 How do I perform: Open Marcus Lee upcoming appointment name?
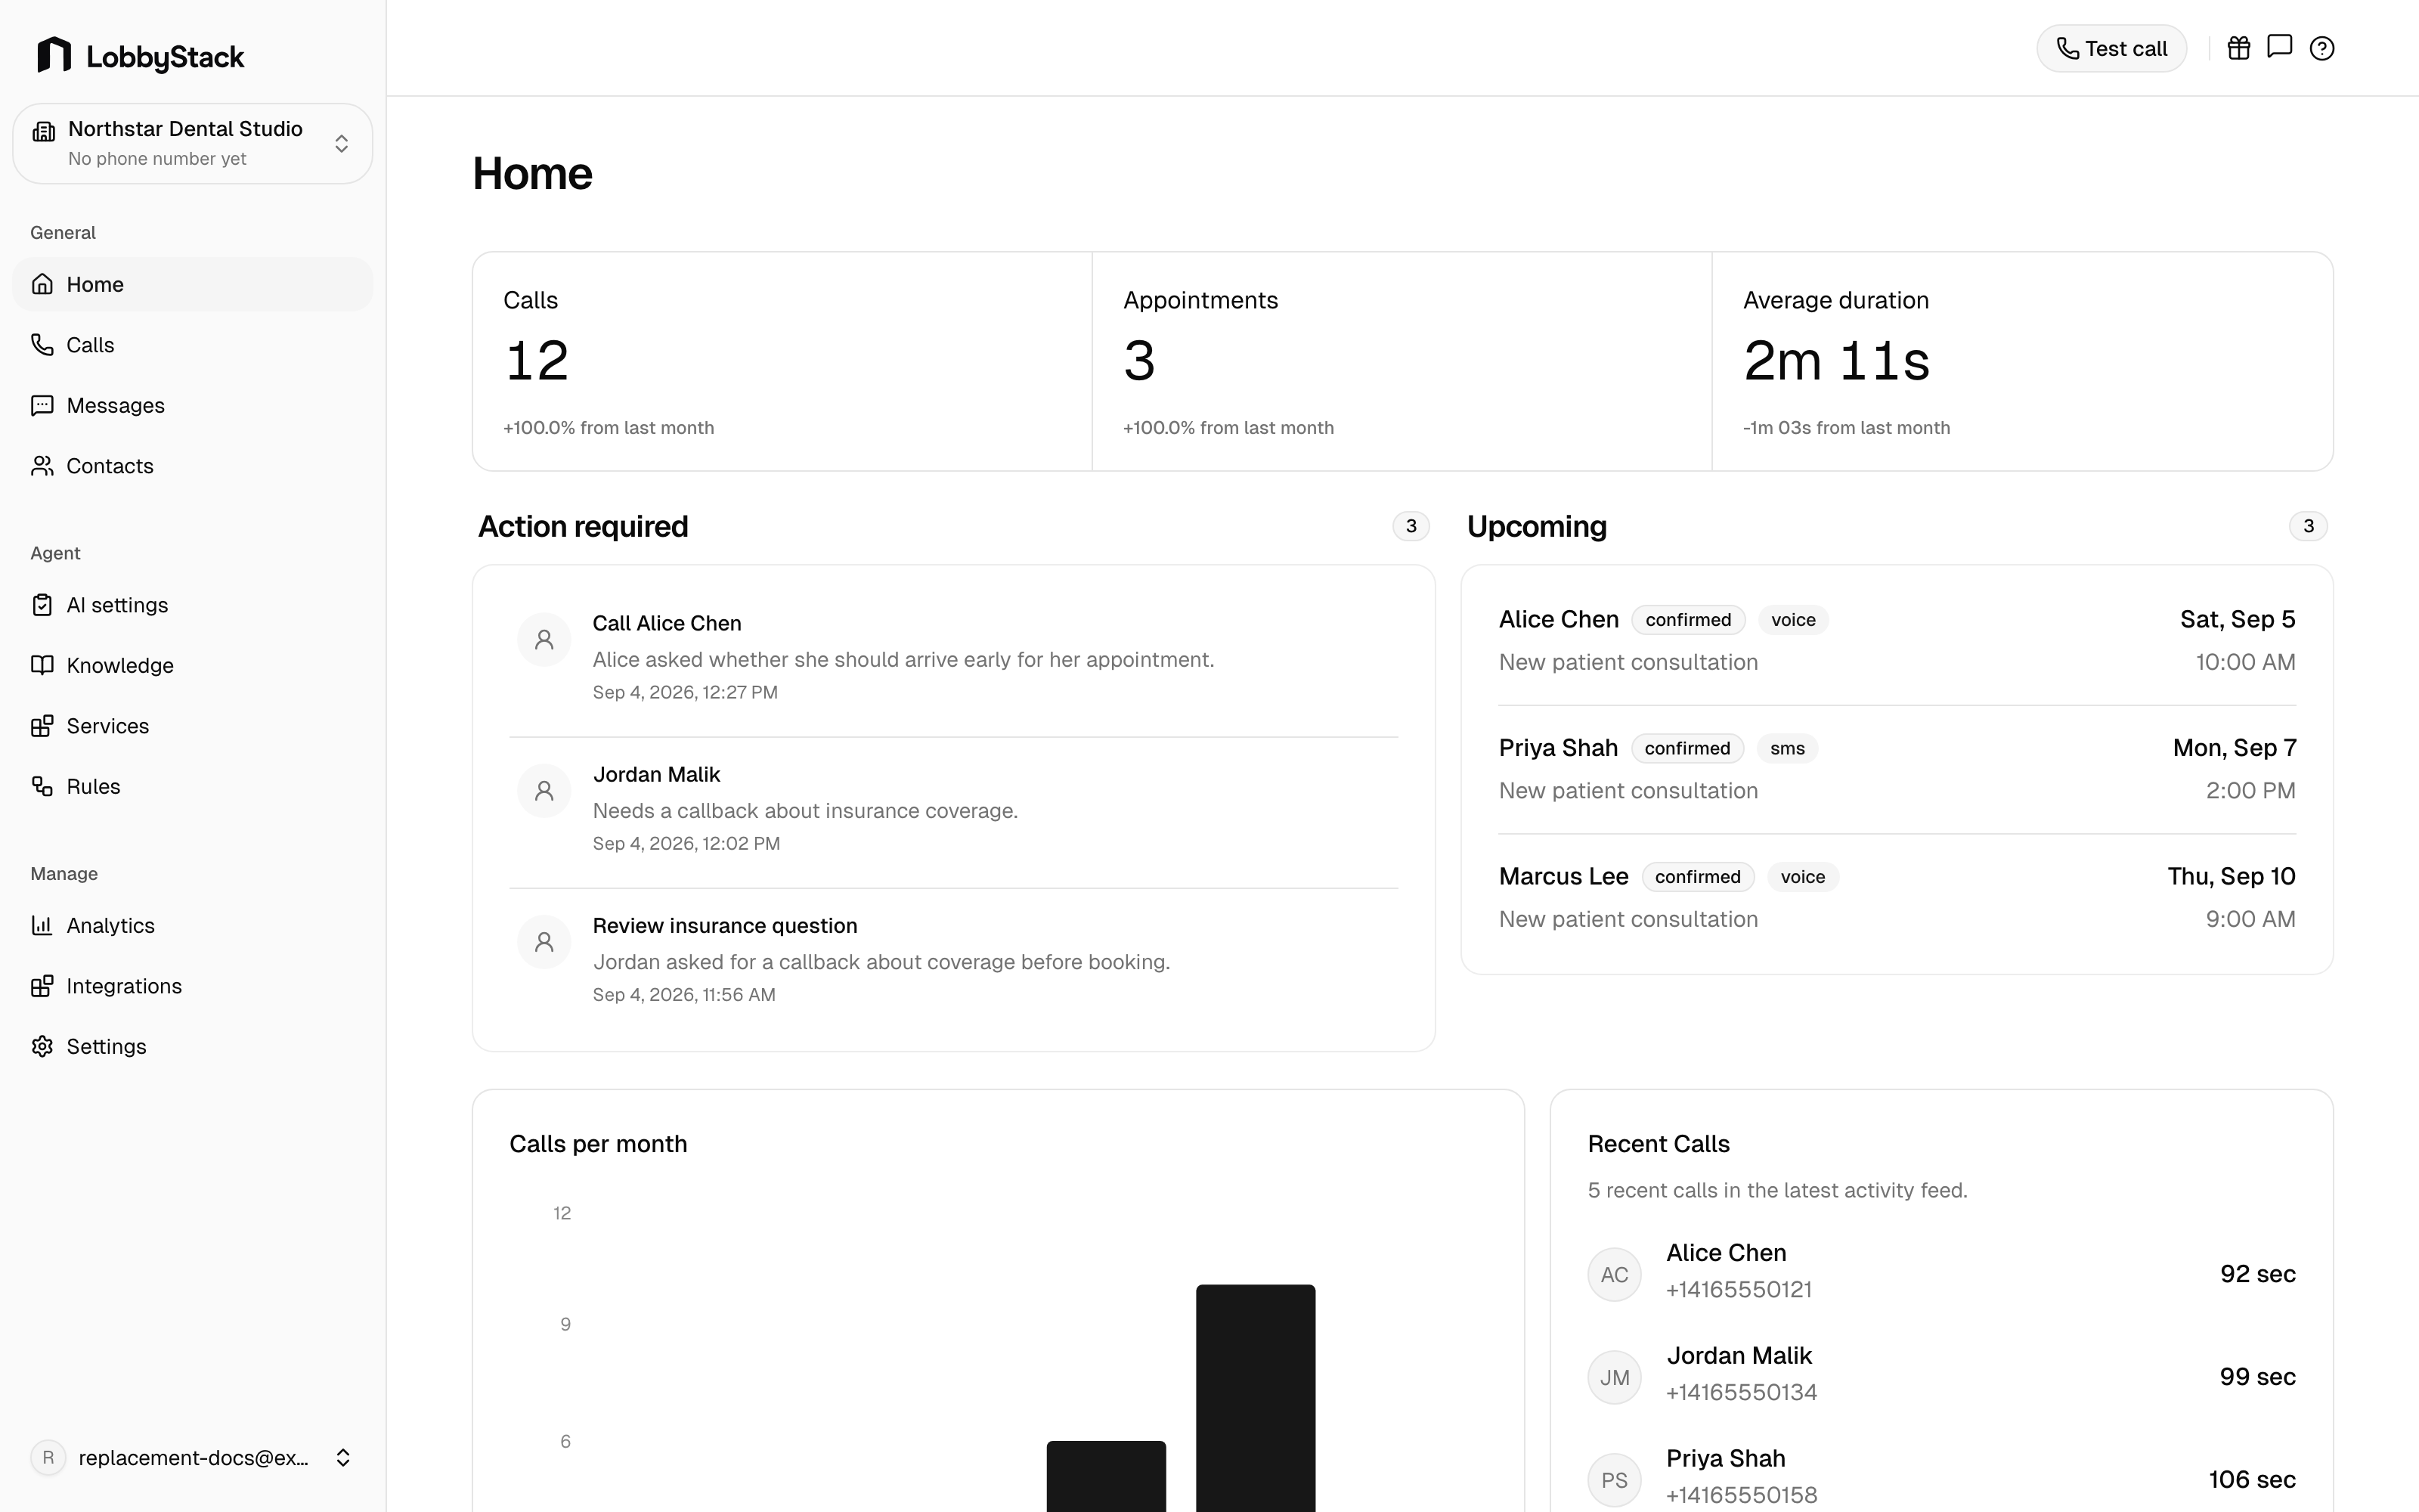(x=1563, y=876)
